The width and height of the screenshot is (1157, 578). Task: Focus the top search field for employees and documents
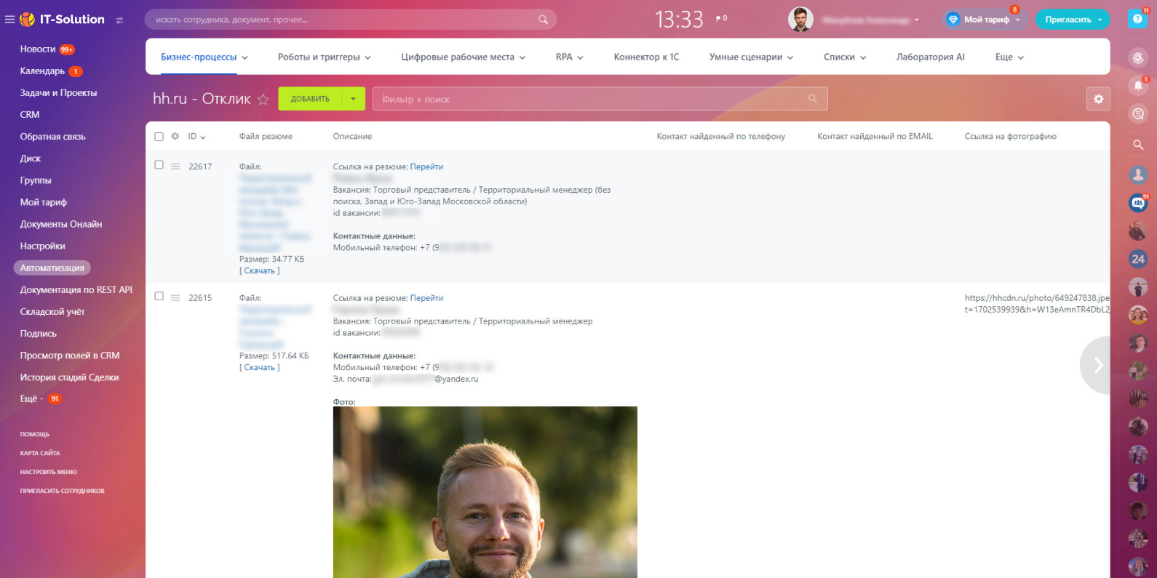[351, 20]
